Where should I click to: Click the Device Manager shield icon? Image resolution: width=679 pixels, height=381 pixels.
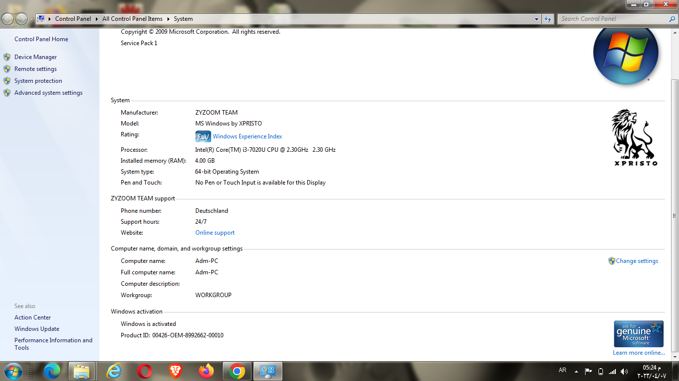click(7, 57)
